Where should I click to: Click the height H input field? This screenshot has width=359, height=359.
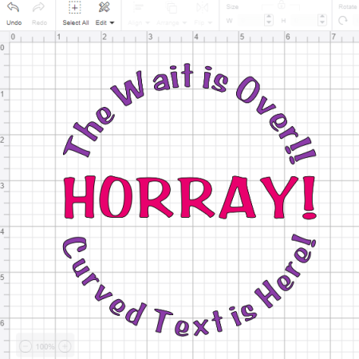(304, 20)
